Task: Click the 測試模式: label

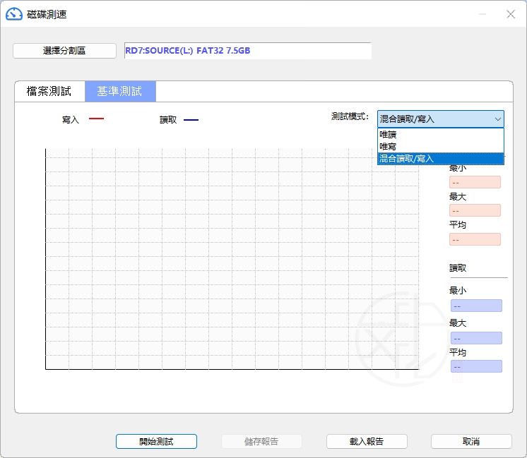Action: pos(350,116)
